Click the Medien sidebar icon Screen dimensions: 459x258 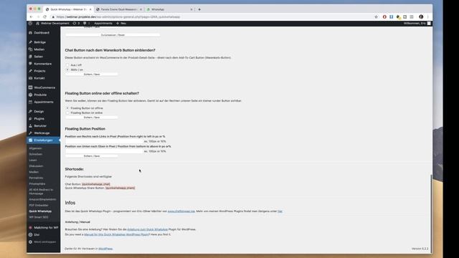(30, 49)
